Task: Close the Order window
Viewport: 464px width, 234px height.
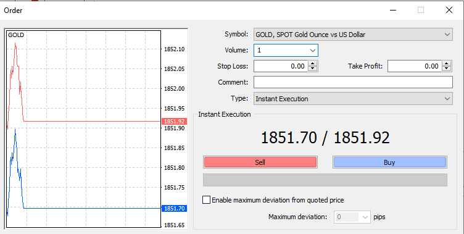Action: point(449,10)
